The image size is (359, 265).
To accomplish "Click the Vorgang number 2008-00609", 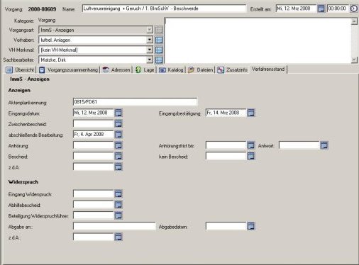I will click(42, 9).
